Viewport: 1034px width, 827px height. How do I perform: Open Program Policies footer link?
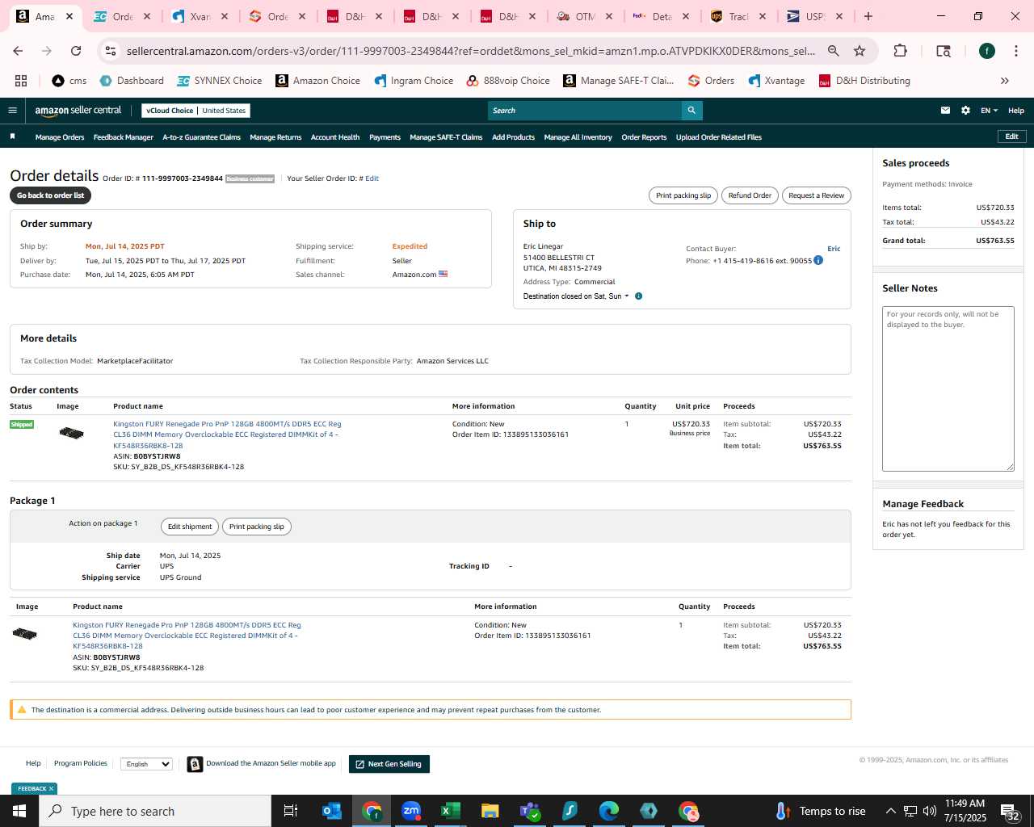[81, 763]
